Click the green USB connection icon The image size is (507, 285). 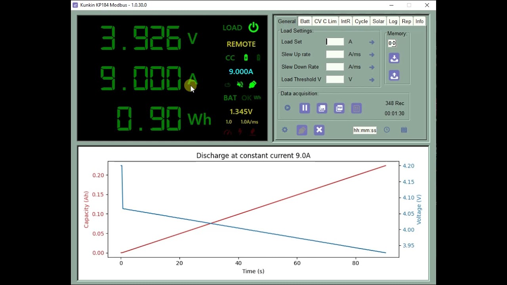tap(252, 84)
